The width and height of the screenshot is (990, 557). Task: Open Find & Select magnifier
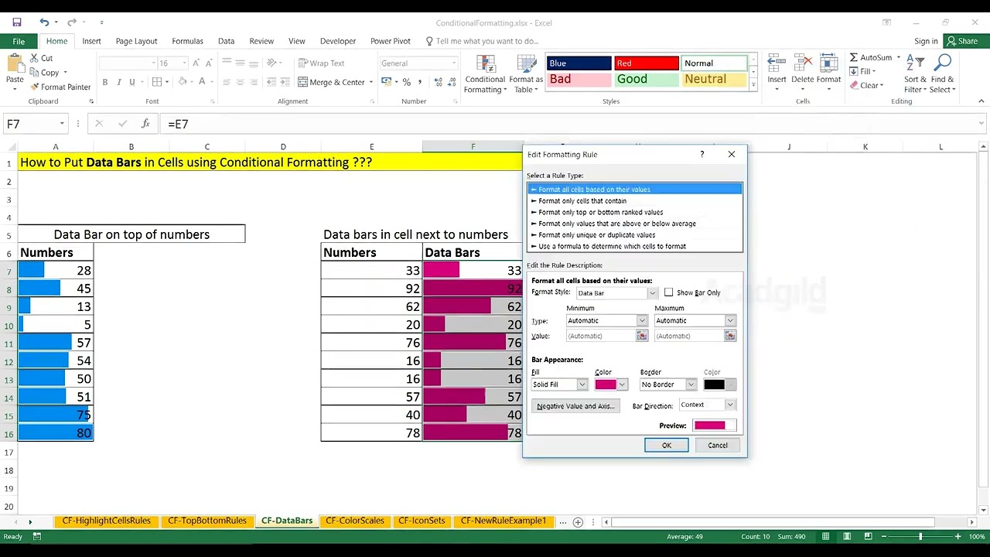(943, 74)
